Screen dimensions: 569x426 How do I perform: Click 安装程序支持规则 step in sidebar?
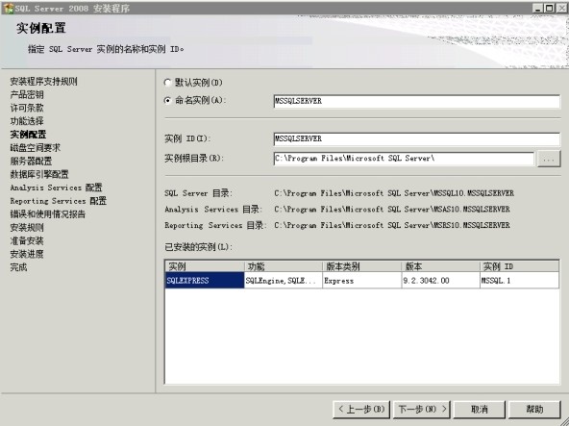coord(43,82)
